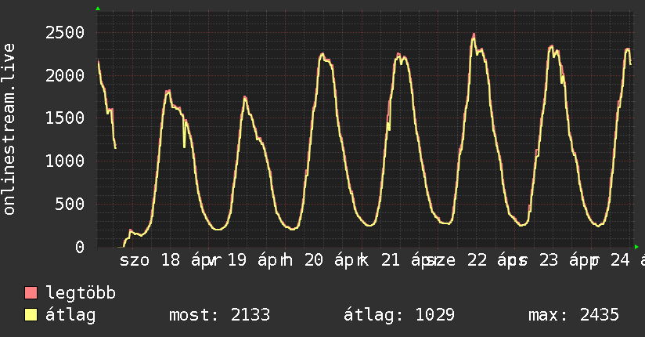Click the green arrow atop y-axis
The width and height of the screenshot is (645, 337).
(x=98, y=9)
